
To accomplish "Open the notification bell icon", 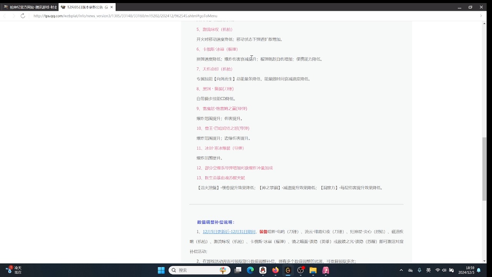I will [x=479, y=270].
